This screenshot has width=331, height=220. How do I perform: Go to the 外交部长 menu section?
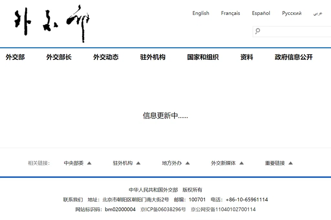click(59, 57)
